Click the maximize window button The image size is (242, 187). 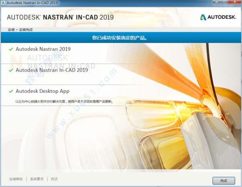[x=225, y=2]
